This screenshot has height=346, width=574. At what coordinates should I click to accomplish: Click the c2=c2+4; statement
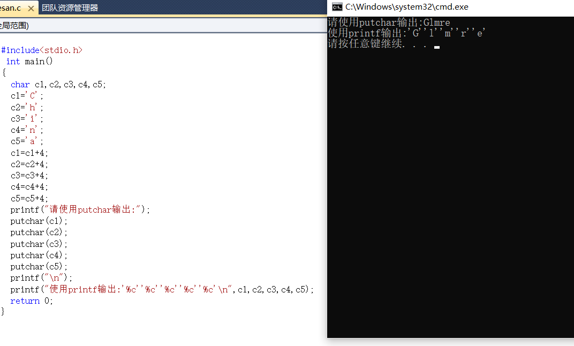pyautogui.click(x=29, y=164)
